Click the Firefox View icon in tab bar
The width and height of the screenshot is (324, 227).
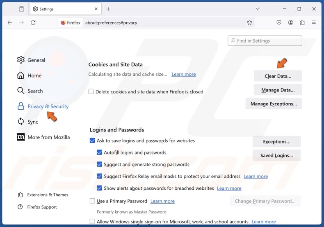[21, 9]
